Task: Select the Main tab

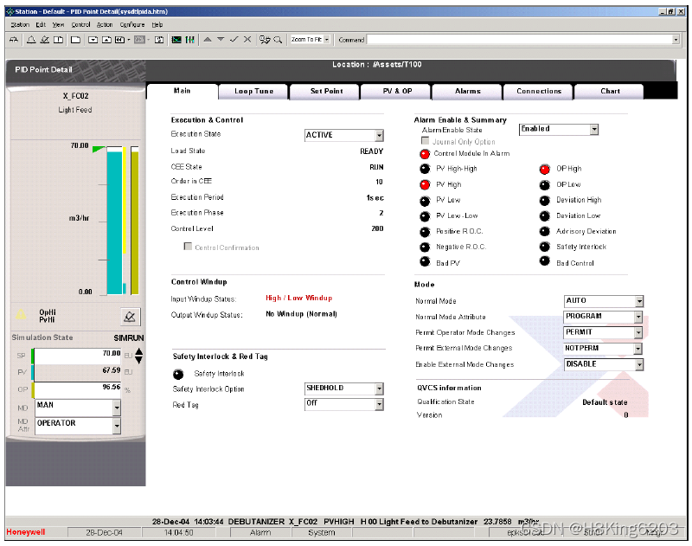Action: 182,91
